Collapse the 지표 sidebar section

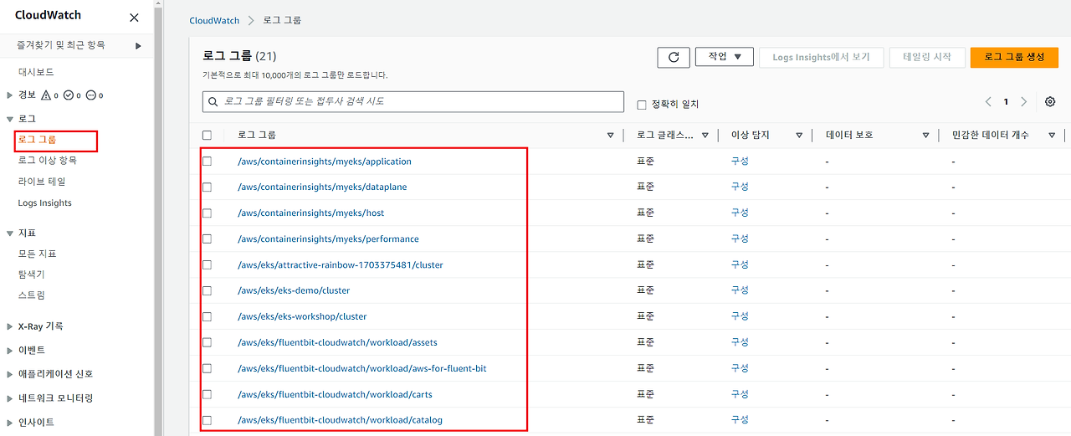coord(10,233)
